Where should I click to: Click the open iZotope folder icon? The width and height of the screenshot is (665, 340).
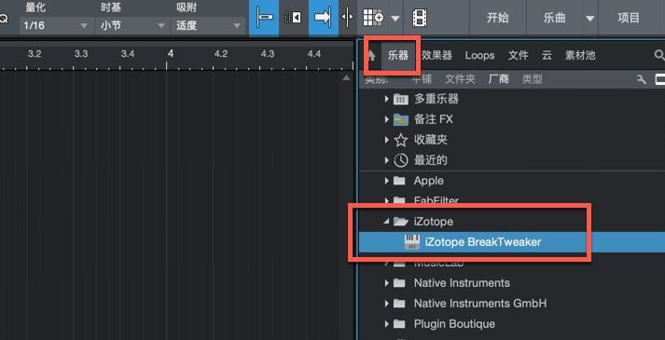(x=400, y=222)
